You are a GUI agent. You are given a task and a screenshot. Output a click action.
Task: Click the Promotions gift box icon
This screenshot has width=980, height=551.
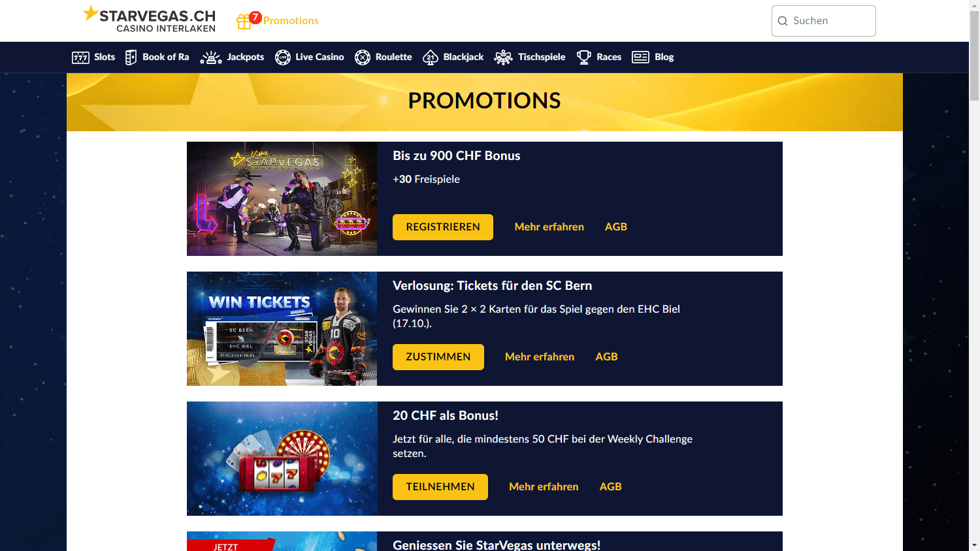coord(244,22)
